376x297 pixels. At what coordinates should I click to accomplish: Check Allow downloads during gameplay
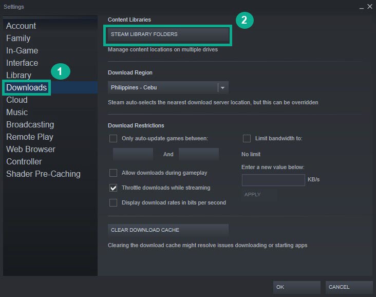(113, 173)
